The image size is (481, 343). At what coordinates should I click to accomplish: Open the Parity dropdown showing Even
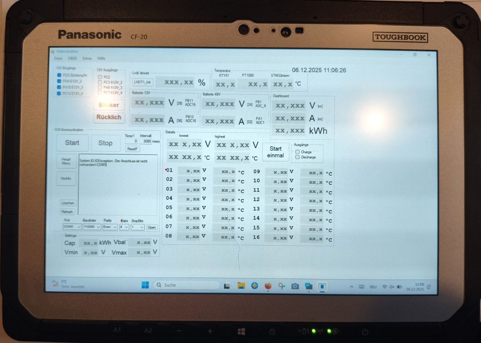110,227
